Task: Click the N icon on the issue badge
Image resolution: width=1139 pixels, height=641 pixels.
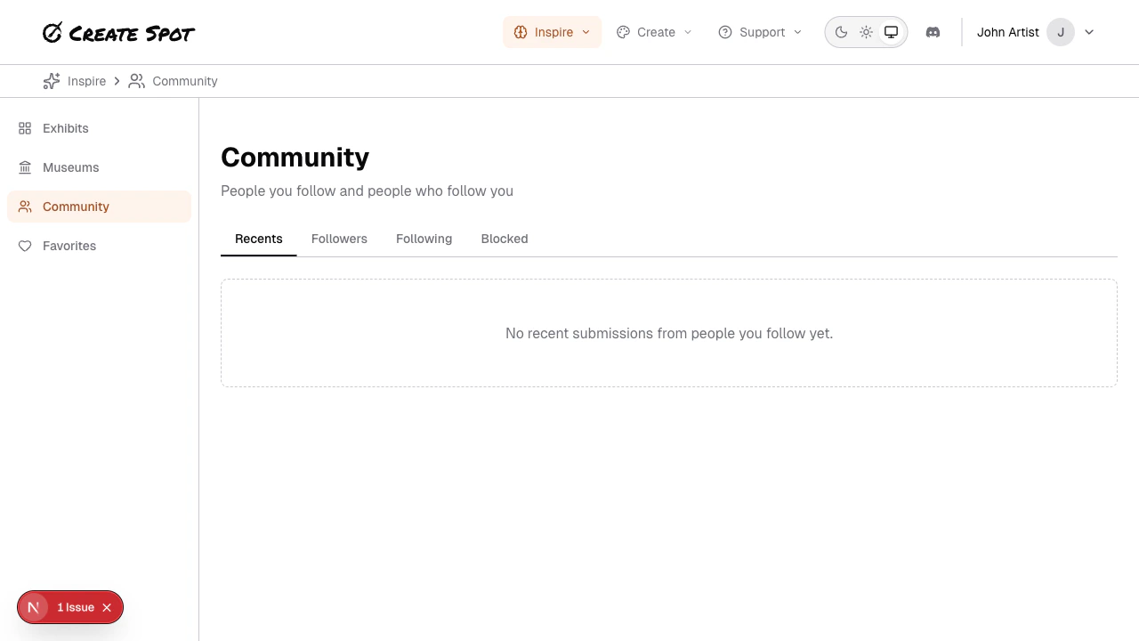Action: click(x=33, y=607)
